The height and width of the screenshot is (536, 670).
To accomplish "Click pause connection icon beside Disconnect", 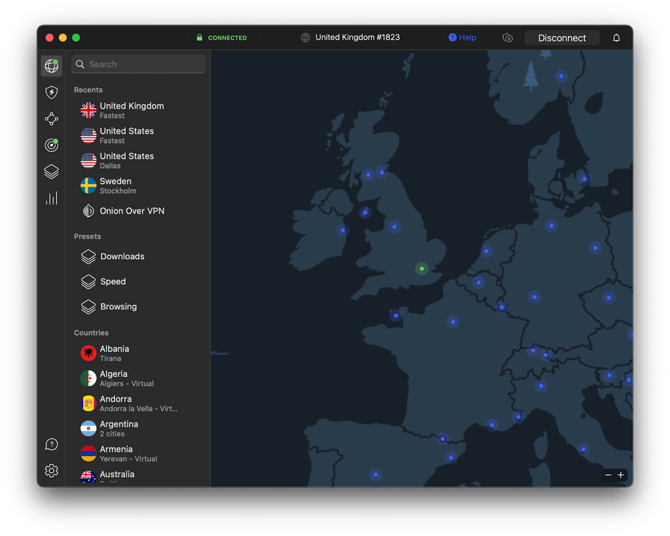I will [508, 37].
